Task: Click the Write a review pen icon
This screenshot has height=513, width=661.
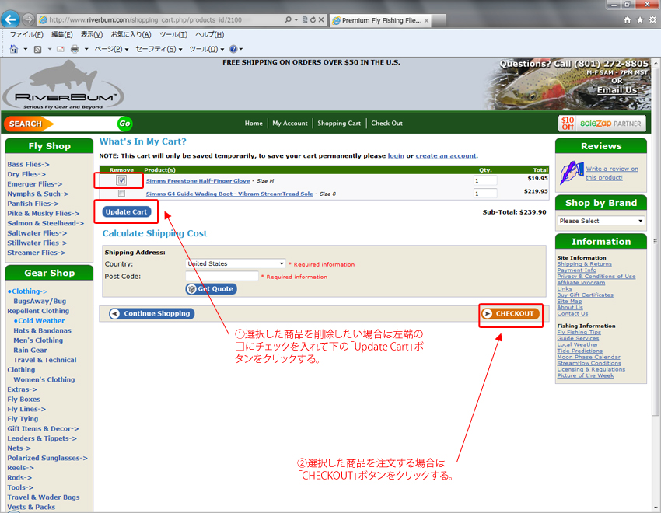Action: 572,173
